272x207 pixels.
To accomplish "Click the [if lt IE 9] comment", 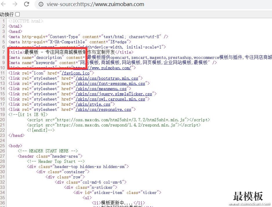I will point(28,115).
